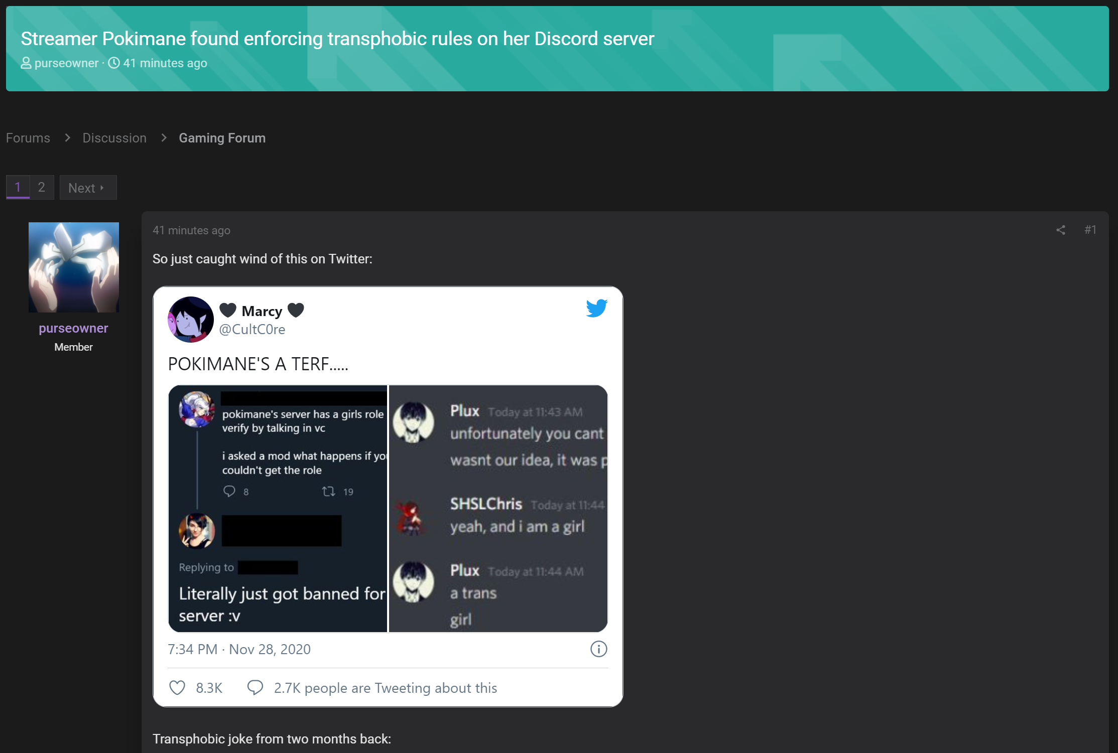This screenshot has height=753, width=1118.
Task: Click the post timestamp 41 minutes ago
Action: [x=191, y=230]
